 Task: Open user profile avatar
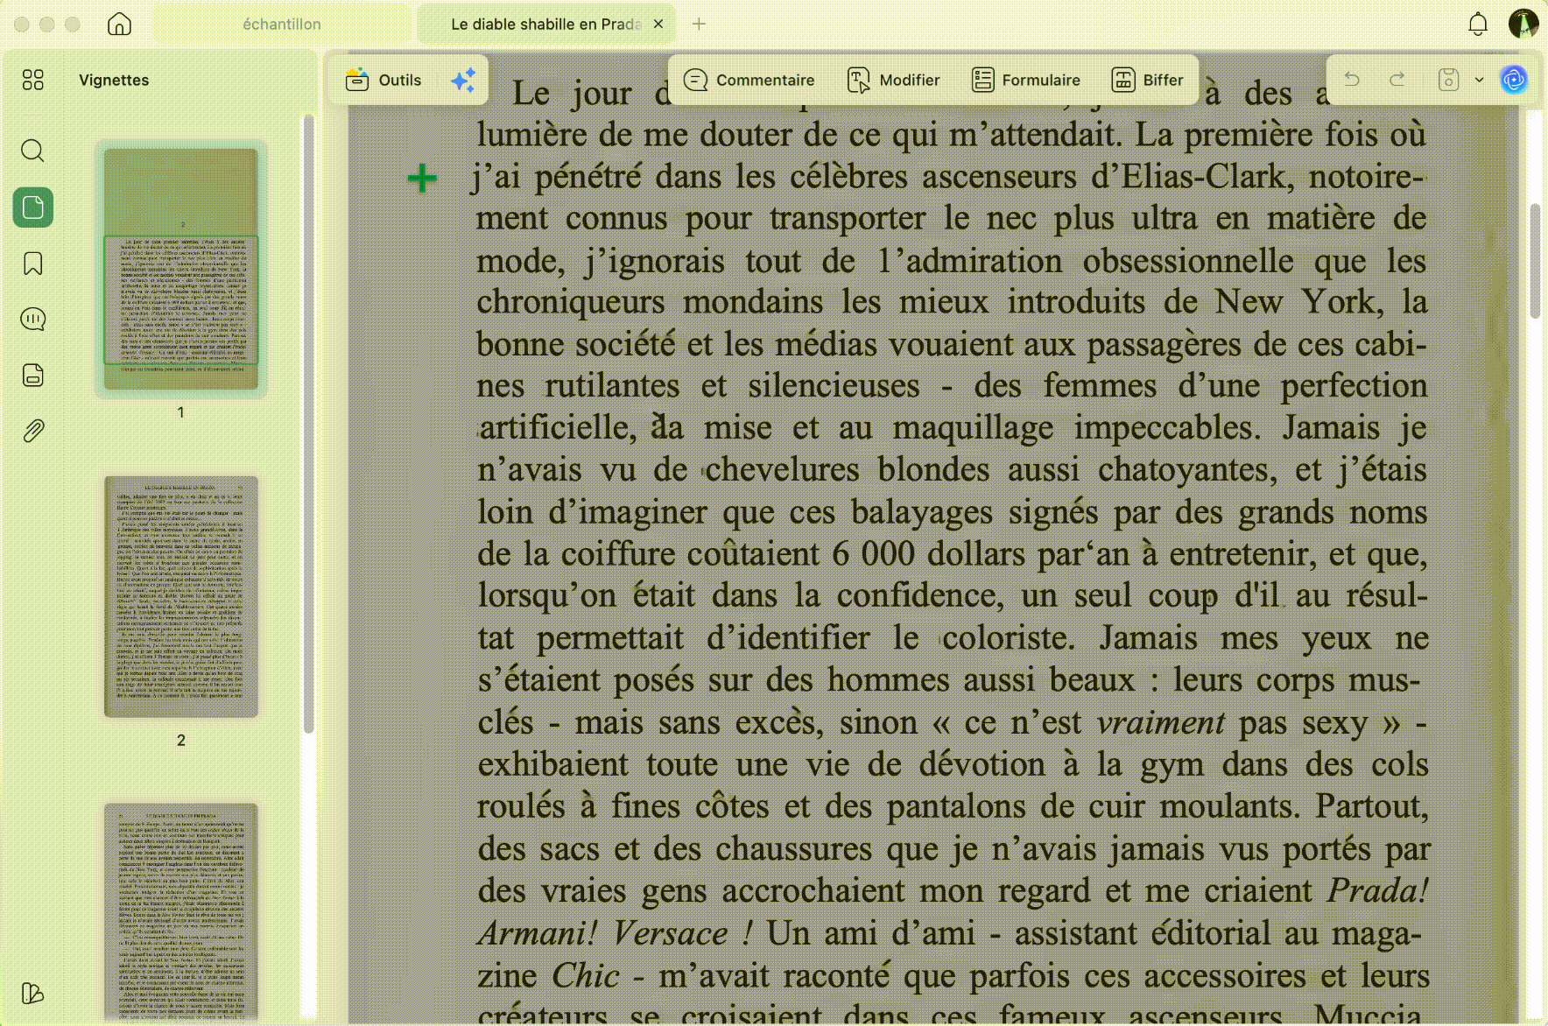pos(1523,24)
